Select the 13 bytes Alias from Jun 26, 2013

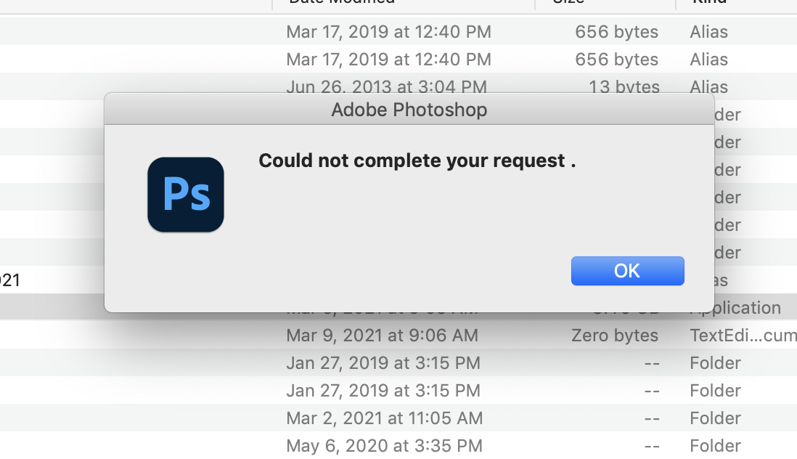(387, 86)
